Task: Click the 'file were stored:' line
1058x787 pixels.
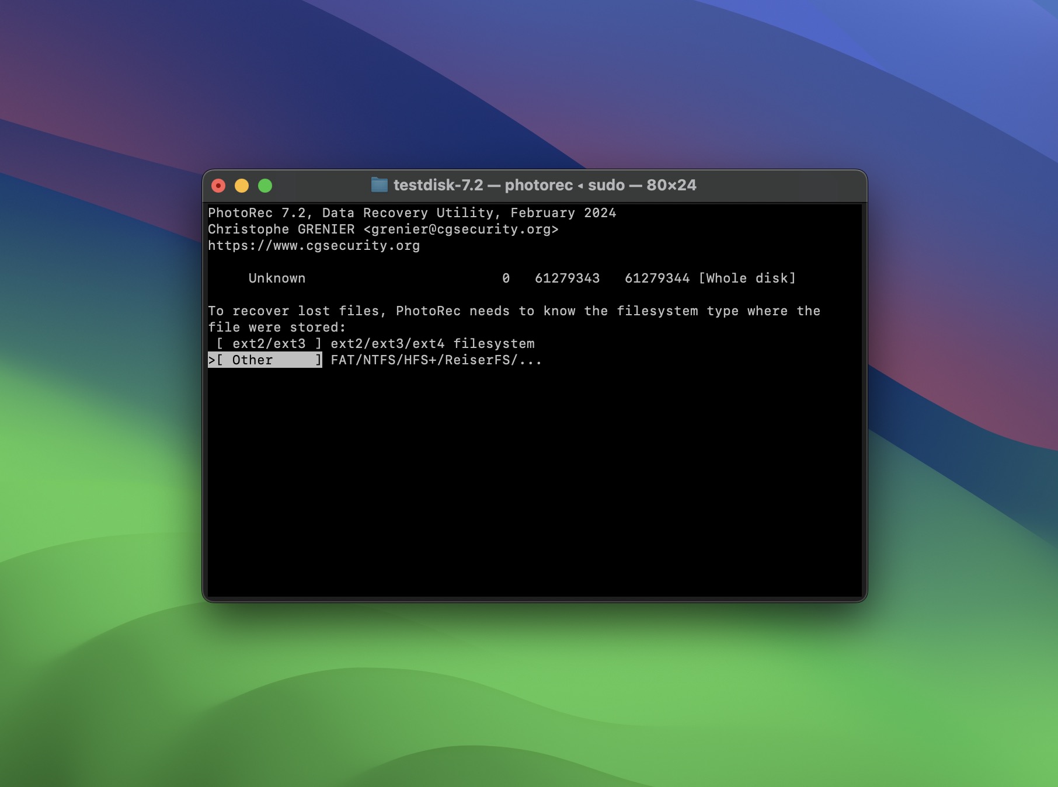Action: (277, 328)
